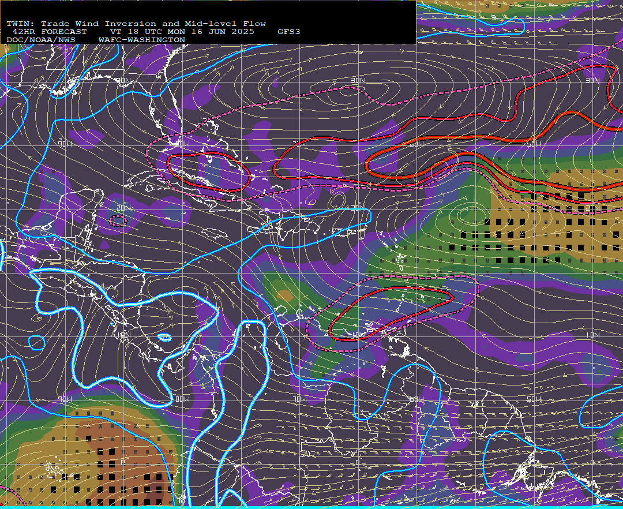Viewport: 623px width, 509px height.
Task: Click the 90W label over the Gulf of Mexico
Action: point(65,144)
